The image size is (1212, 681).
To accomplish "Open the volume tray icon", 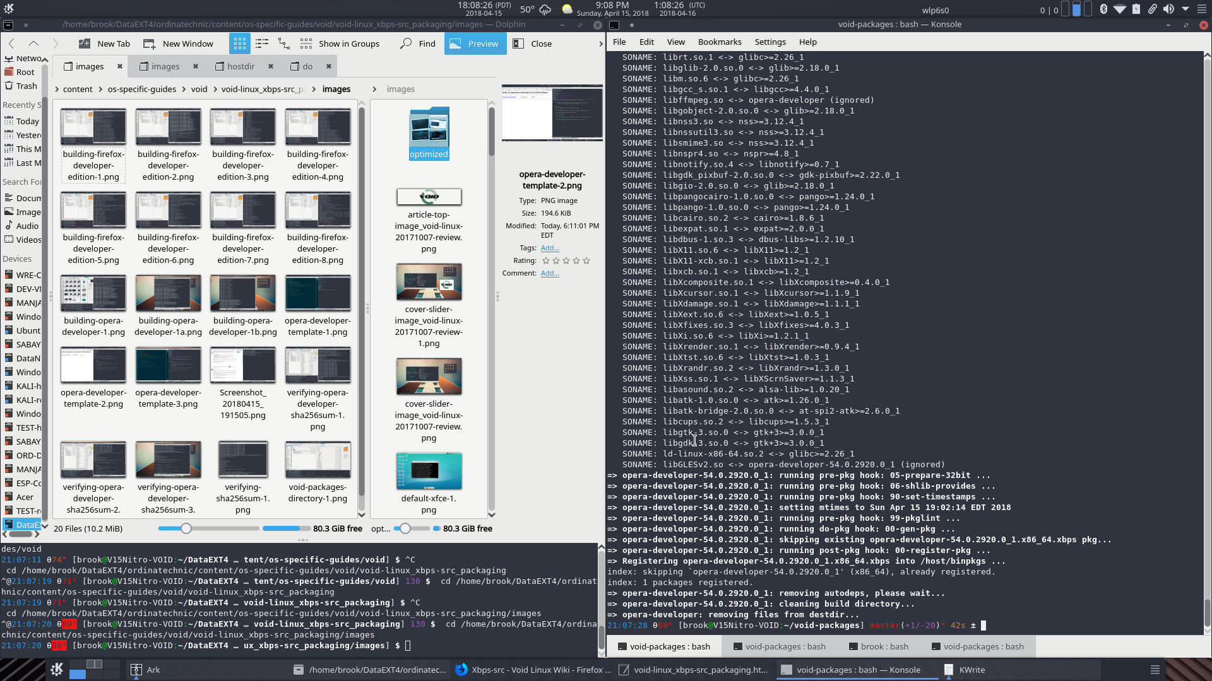I will coord(1169,9).
